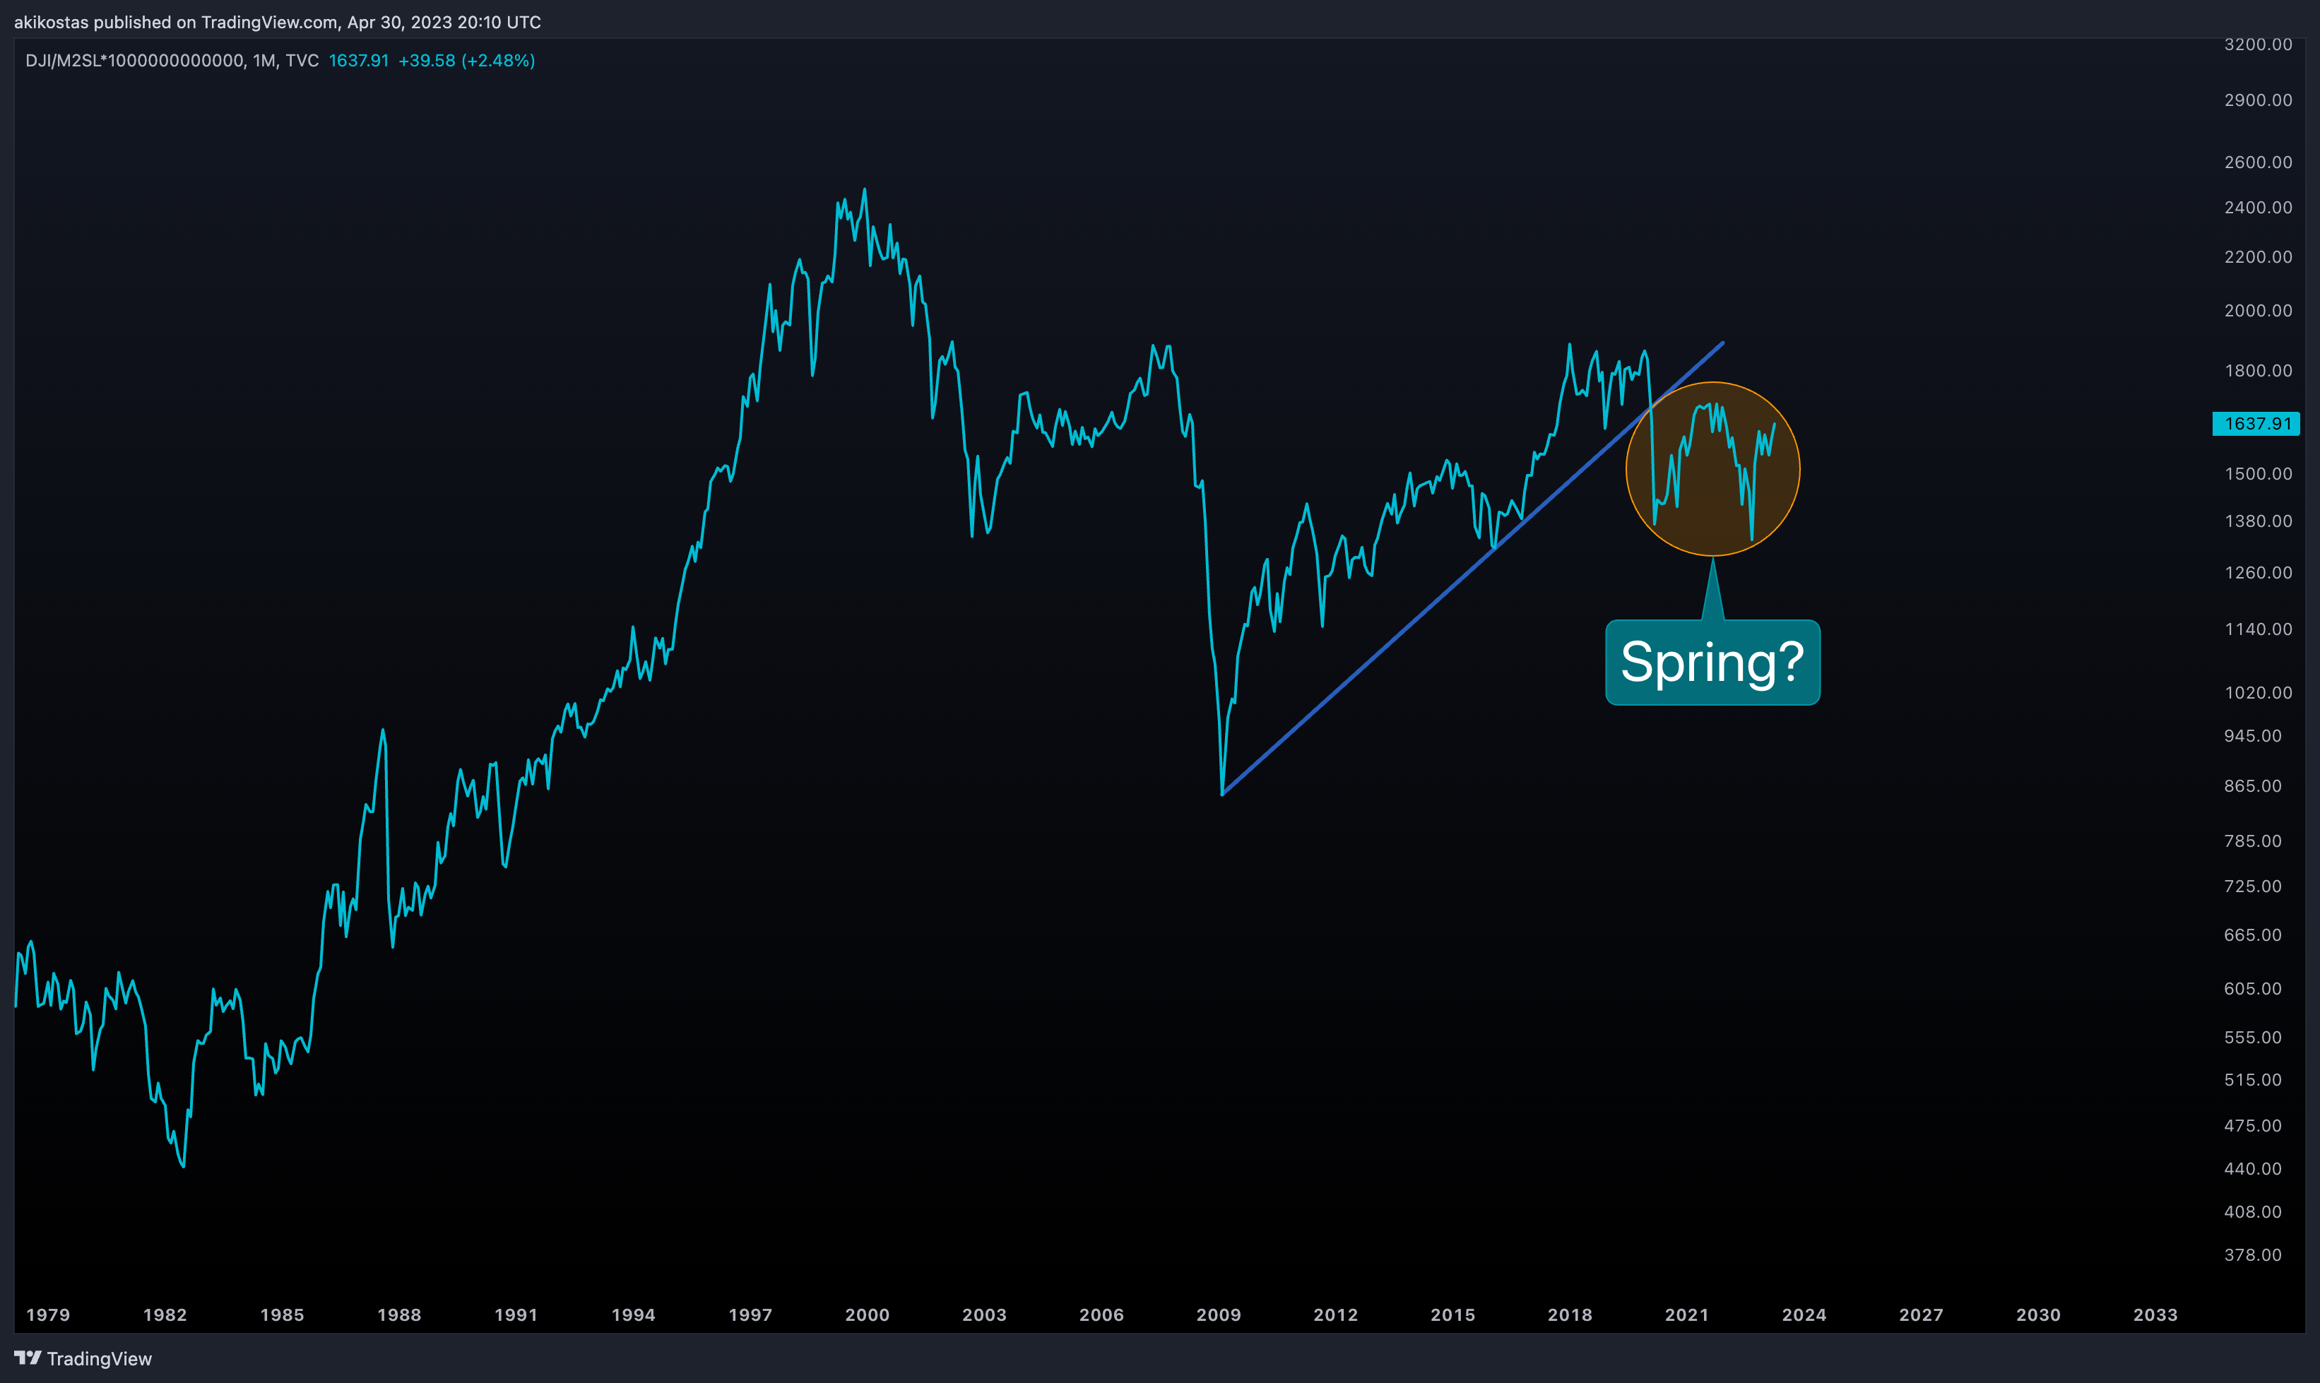2320x1383 pixels.
Task: Click the 2009 year label on time axis
Action: click(1219, 1316)
